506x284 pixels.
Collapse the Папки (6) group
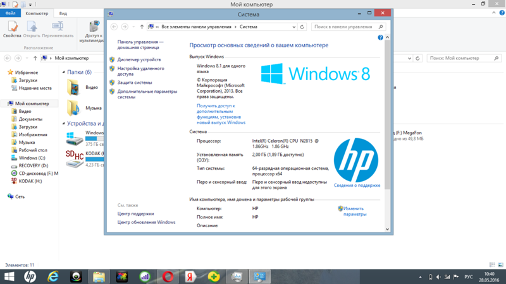64,72
